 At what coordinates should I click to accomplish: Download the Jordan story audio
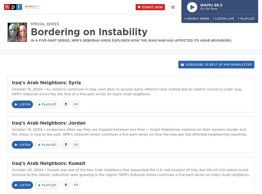[x=66, y=144]
